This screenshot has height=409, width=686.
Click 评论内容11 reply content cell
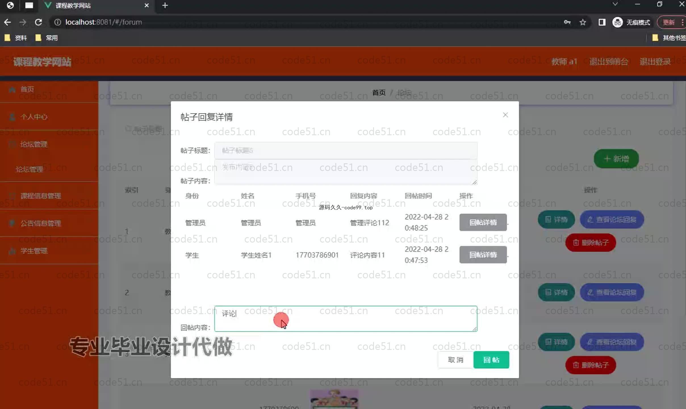367,255
